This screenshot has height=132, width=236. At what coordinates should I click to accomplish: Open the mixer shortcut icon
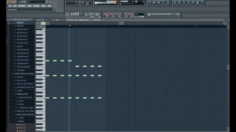(167, 3)
